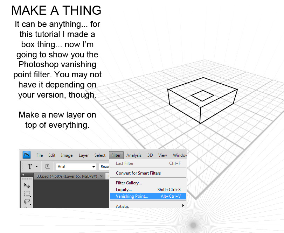Click the Type tool preset icon
284x233 pixels.
tap(30, 167)
